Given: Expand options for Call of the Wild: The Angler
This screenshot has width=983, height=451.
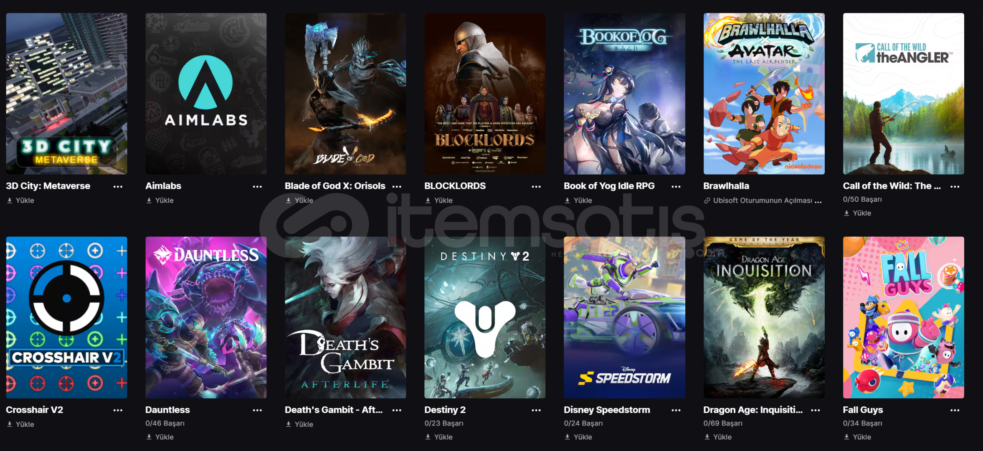Looking at the screenshot, I should 955,187.
